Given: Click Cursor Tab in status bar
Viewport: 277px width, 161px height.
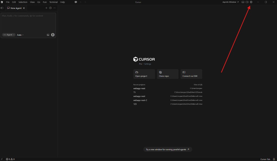Looking at the screenshot, I should point(265,159).
